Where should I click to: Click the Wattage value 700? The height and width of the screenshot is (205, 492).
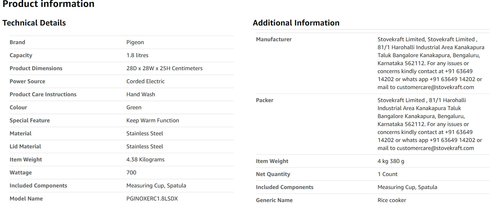pos(131,173)
